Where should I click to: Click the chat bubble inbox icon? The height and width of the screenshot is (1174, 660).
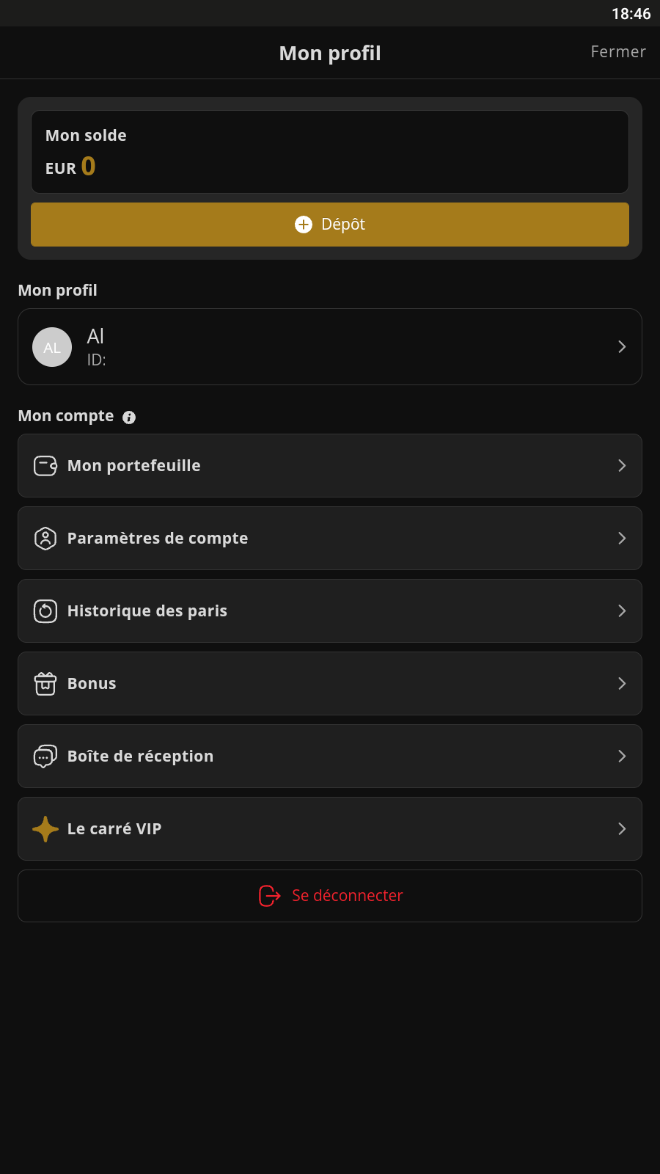pyautogui.click(x=45, y=756)
